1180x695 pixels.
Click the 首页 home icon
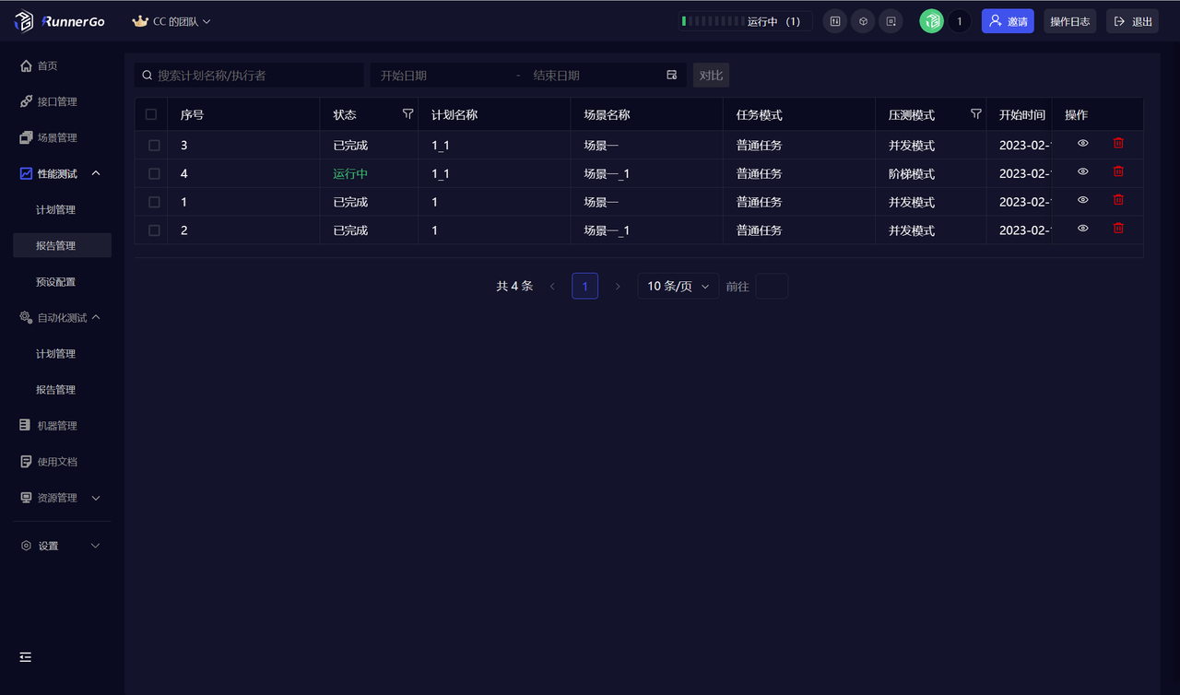26,65
